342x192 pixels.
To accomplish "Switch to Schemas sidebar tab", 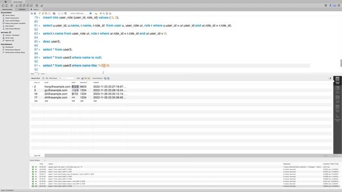I will tap(22, 10).
